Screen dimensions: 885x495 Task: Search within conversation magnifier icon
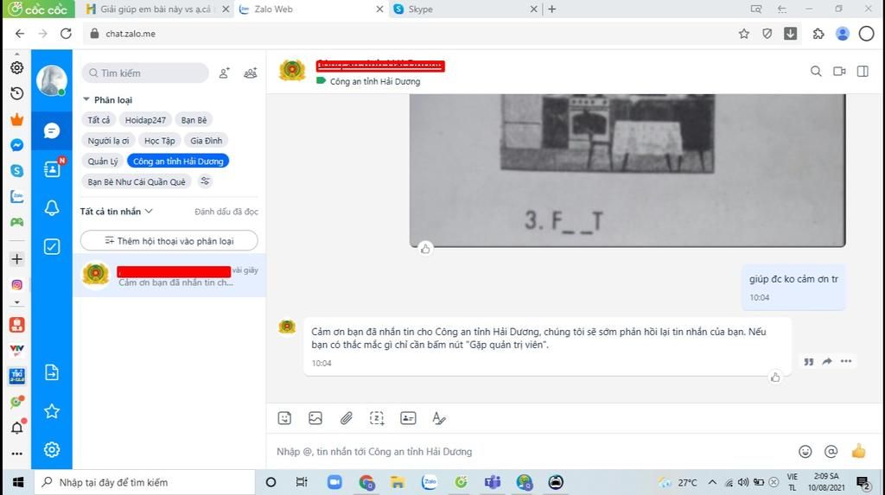click(816, 71)
